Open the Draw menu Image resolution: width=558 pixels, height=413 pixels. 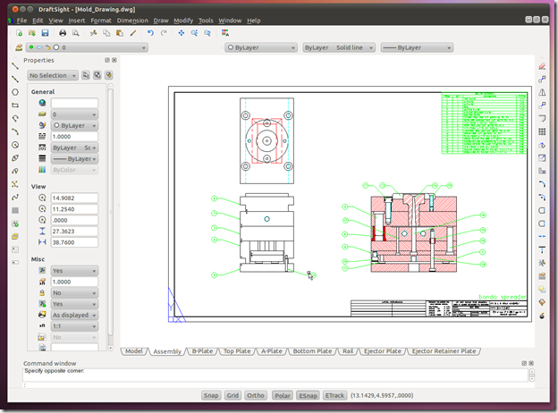pyautogui.click(x=161, y=21)
